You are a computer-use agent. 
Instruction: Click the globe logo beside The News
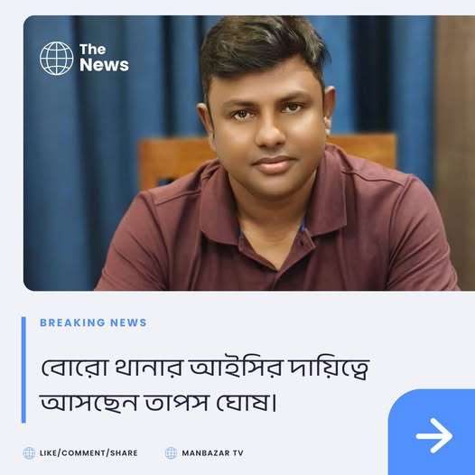point(57,58)
